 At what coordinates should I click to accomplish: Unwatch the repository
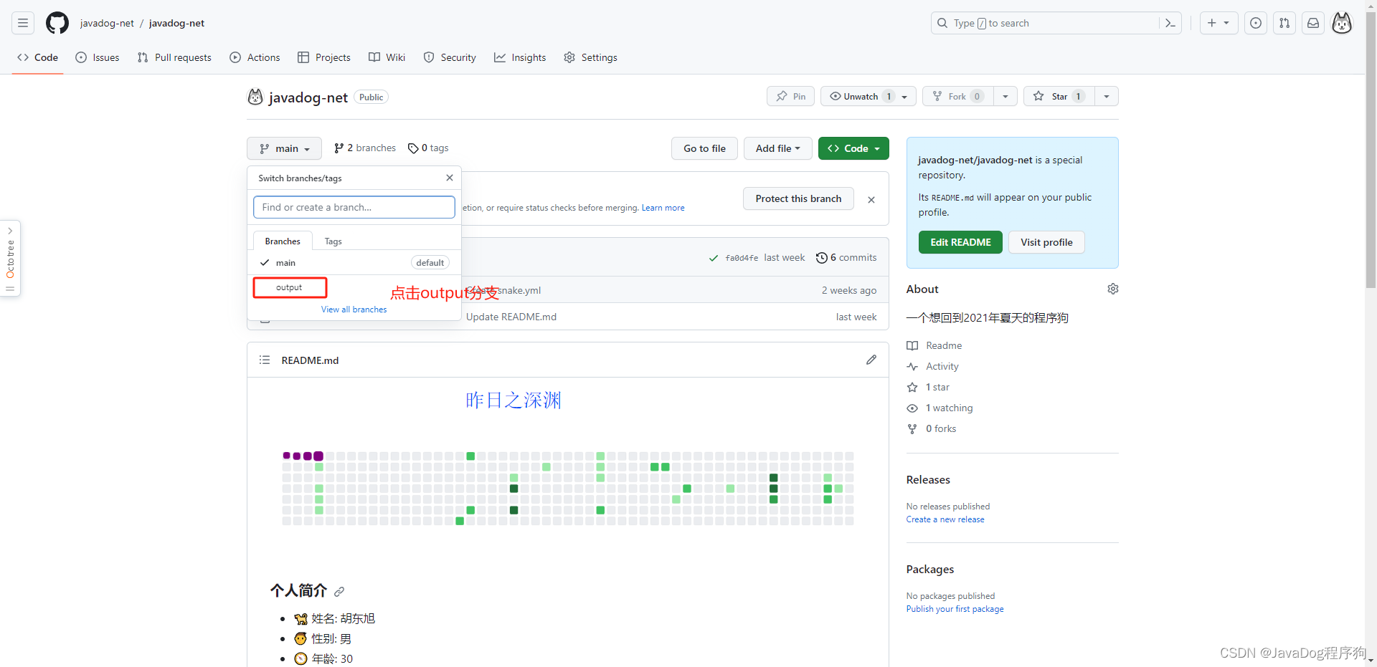[858, 96]
